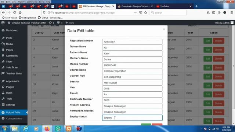Click the Session input field

pos(132,83)
